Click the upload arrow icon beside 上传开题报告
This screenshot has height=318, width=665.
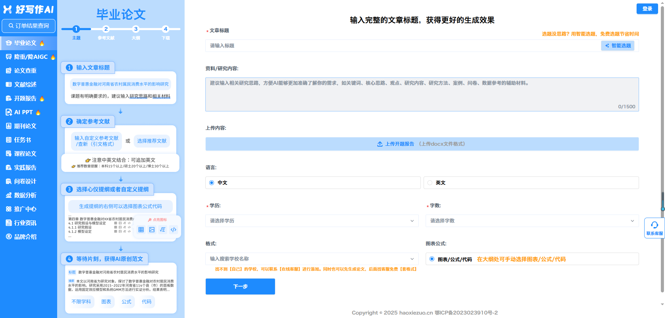(380, 144)
